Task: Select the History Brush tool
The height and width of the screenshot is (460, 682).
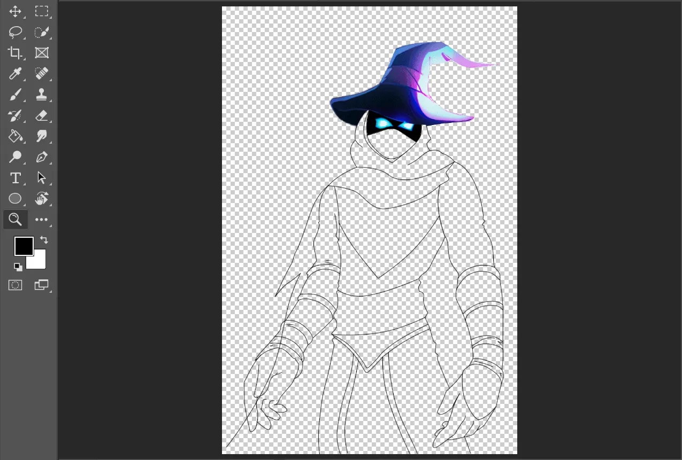Action: pyautogui.click(x=15, y=115)
